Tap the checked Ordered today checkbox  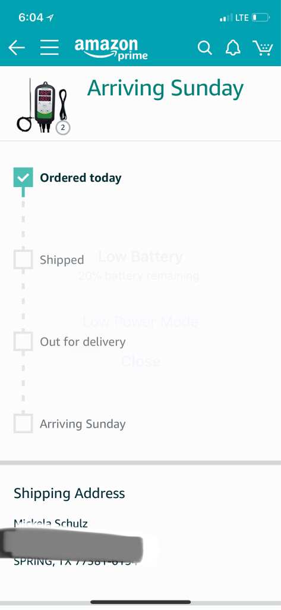click(x=23, y=178)
